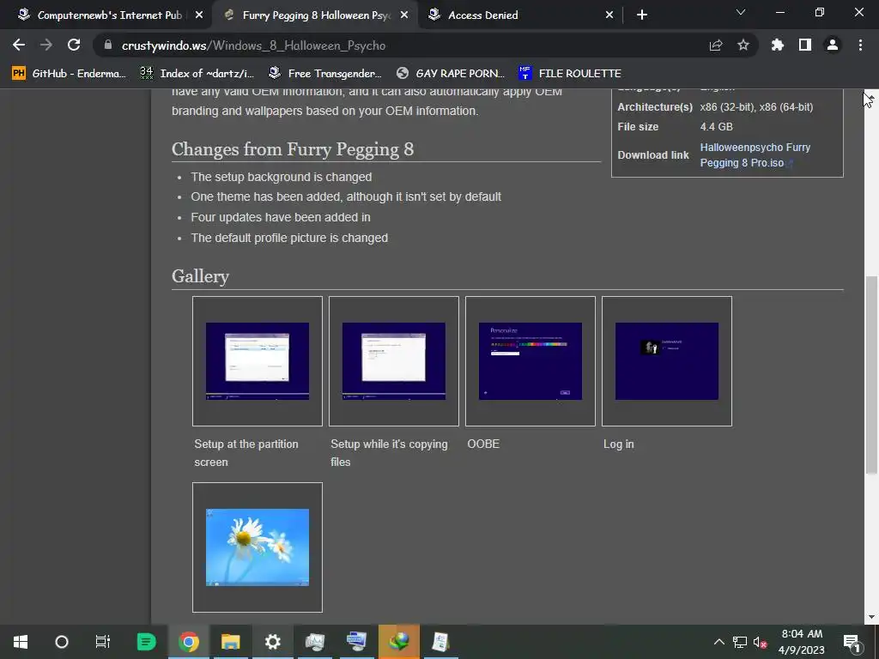Open the remote desktop monitor taskbar icon
879x659 pixels.
click(356, 642)
